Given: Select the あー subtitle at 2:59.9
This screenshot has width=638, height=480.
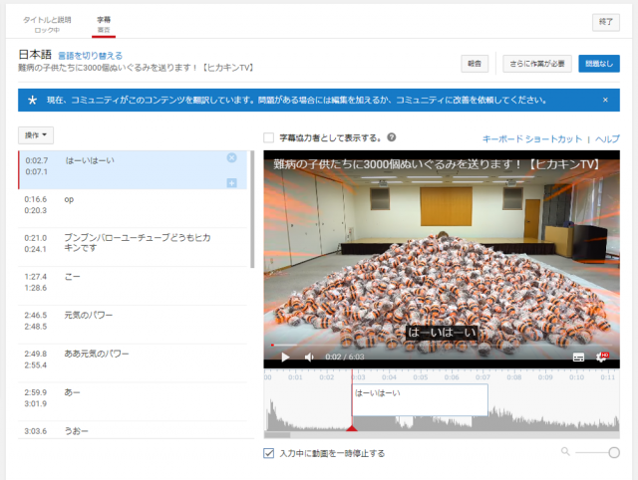Looking at the screenshot, I should point(133,401).
